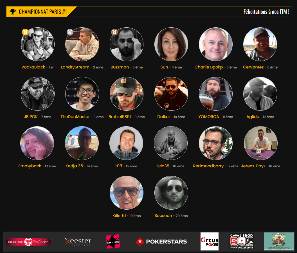This screenshot has width=297, height=253.
Task: Open the Caval Brod sponsor logo
Action: [x=242, y=241]
